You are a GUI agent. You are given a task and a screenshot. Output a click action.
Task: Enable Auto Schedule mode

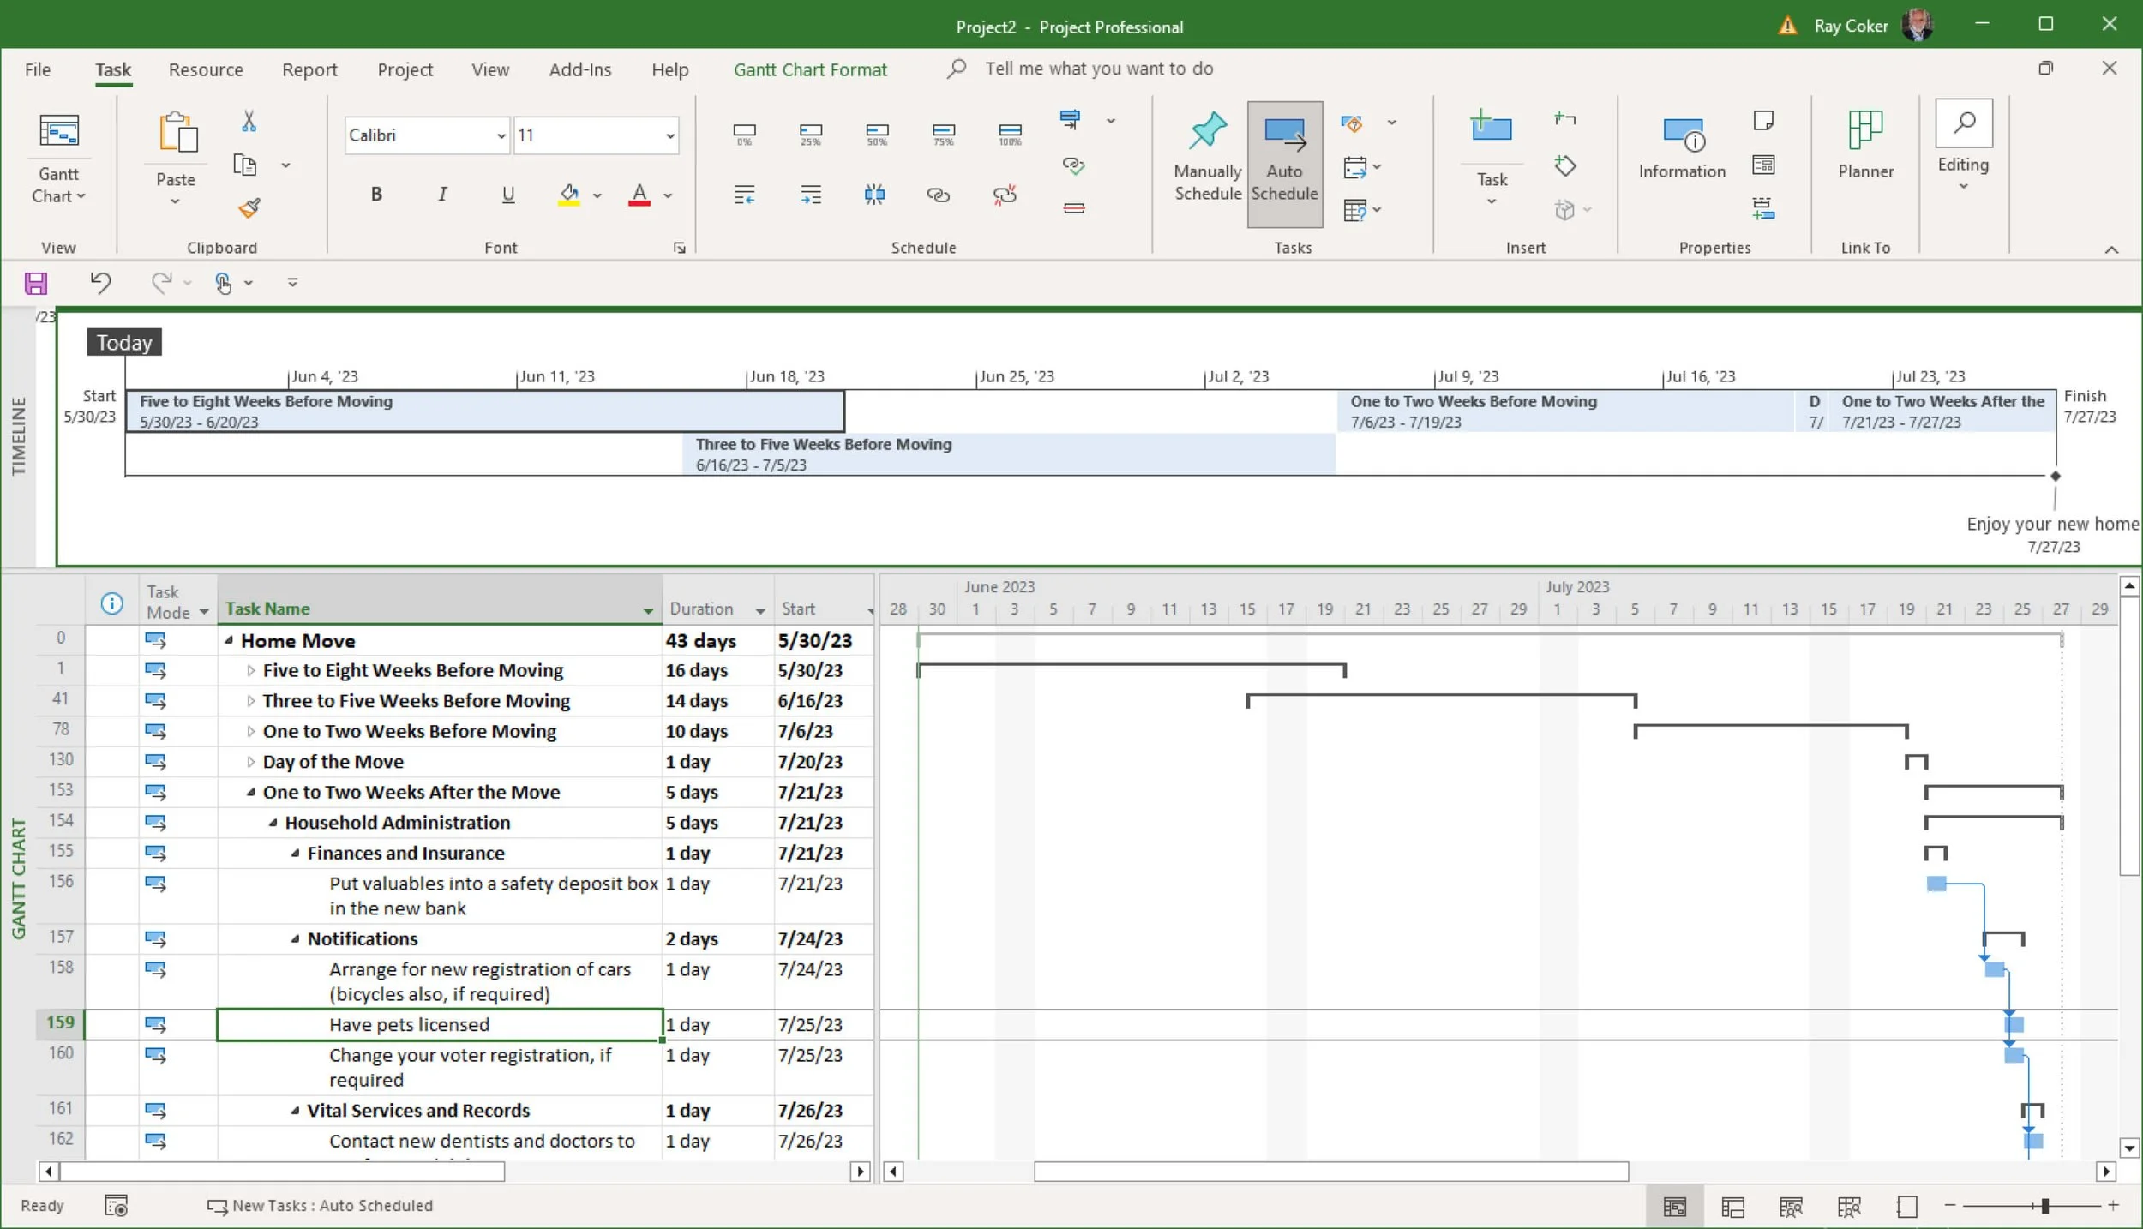(1283, 163)
